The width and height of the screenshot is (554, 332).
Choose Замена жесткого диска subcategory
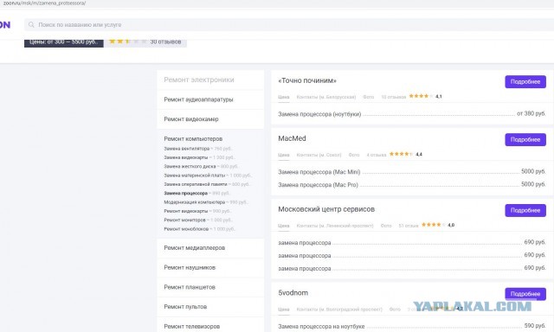(x=190, y=166)
